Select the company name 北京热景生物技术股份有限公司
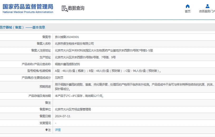The height and width of the screenshot is (137, 215). [74, 44]
